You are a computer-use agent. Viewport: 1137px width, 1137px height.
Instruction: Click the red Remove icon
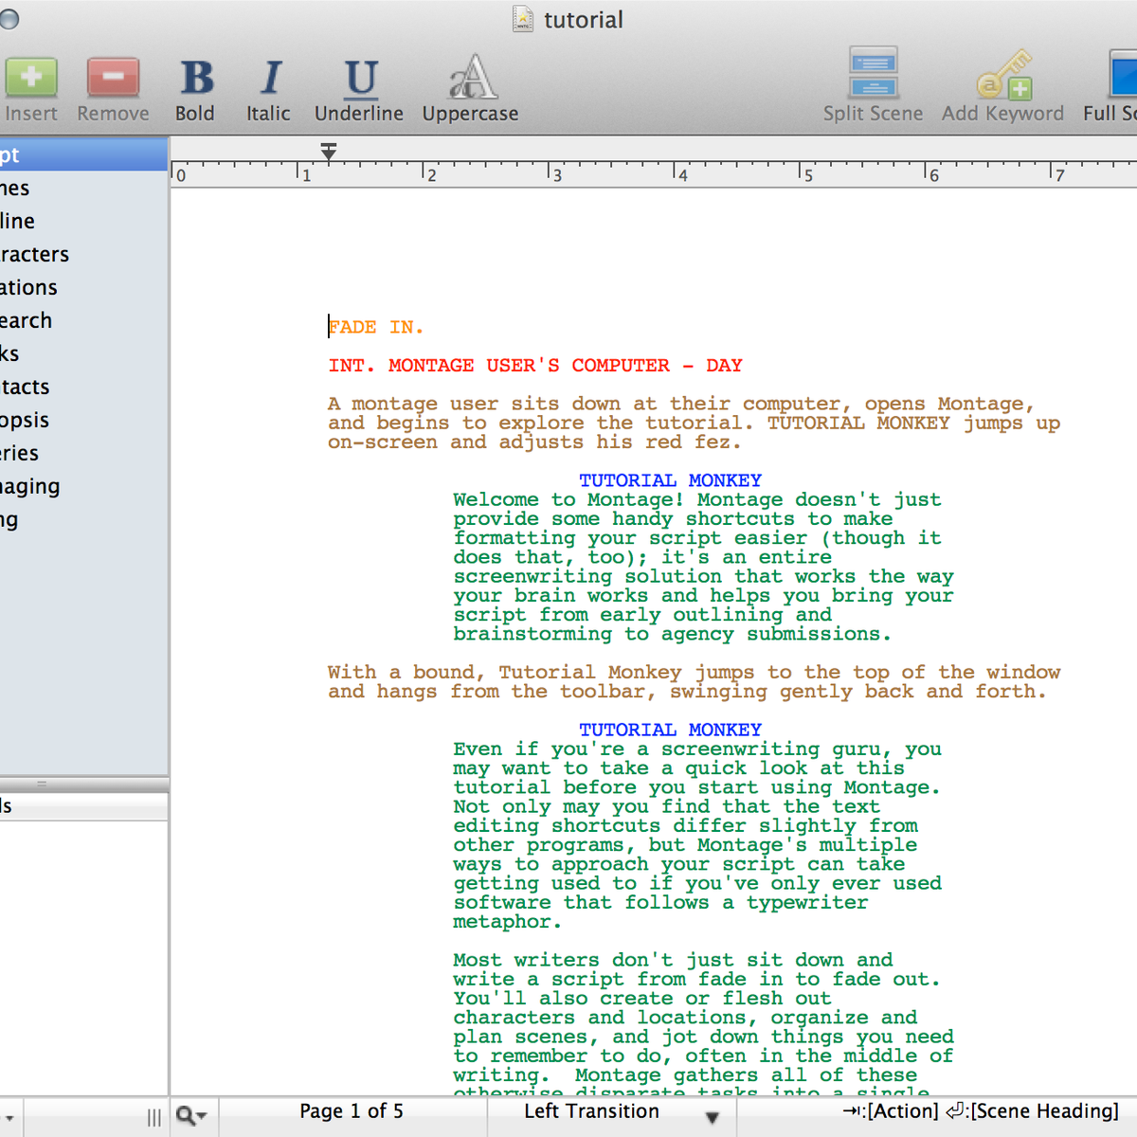point(113,78)
